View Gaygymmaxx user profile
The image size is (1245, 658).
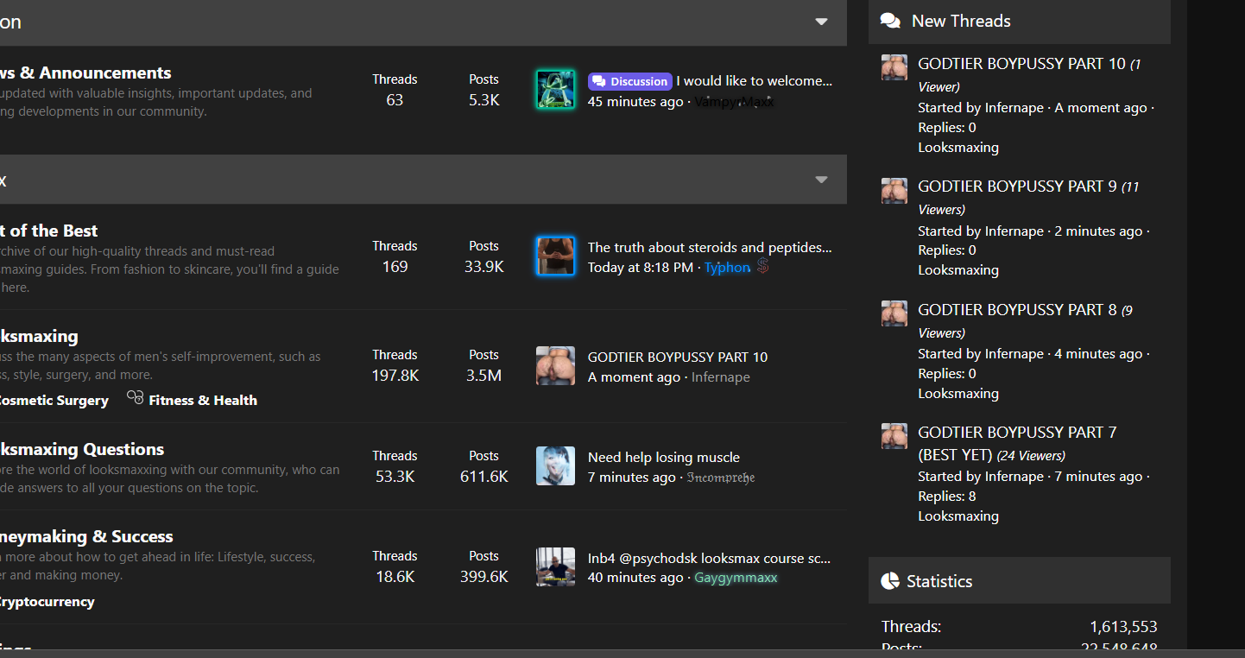(736, 578)
